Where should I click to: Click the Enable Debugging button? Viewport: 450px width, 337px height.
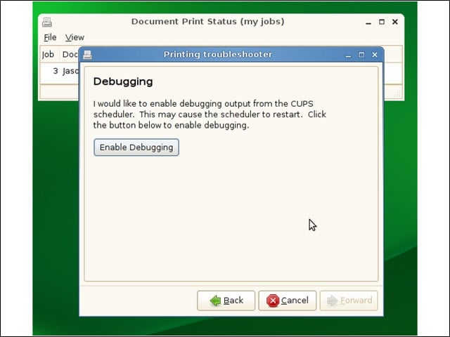coord(136,147)
